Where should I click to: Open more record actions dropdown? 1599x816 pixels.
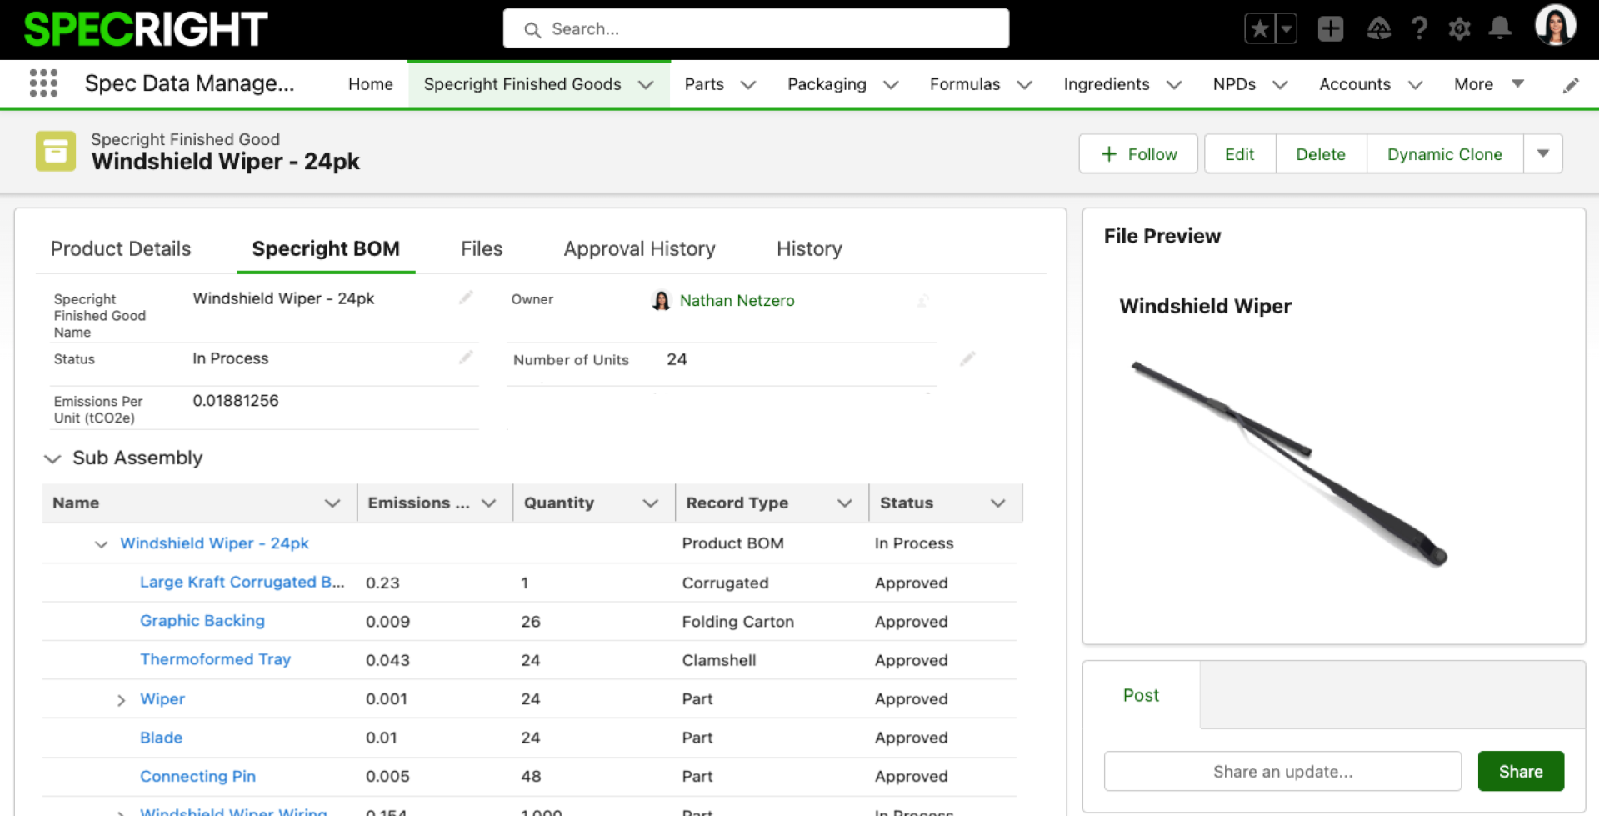tap(1543, 153)
